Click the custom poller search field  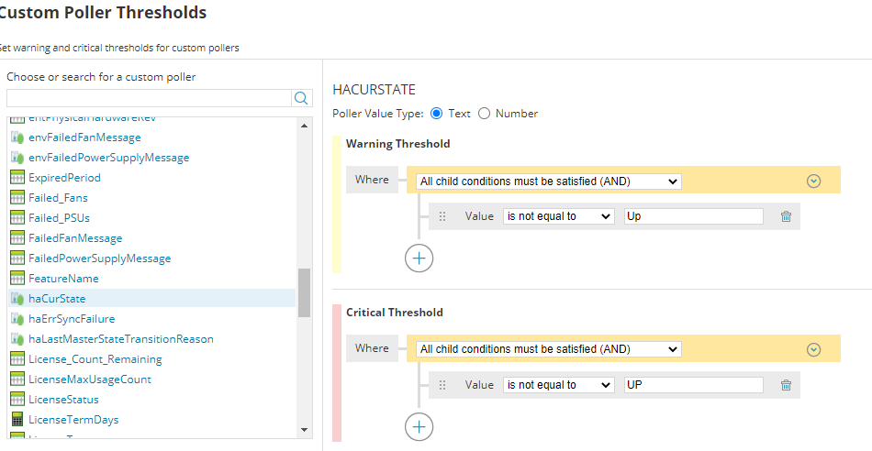click(x=149, y=98)
